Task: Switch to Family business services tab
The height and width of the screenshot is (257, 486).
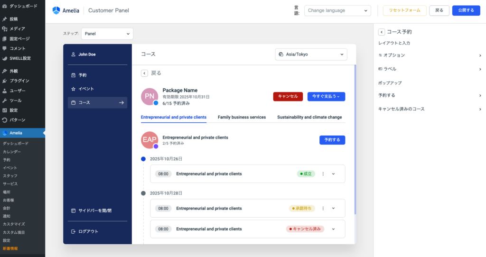Action: tap(242, 117)
